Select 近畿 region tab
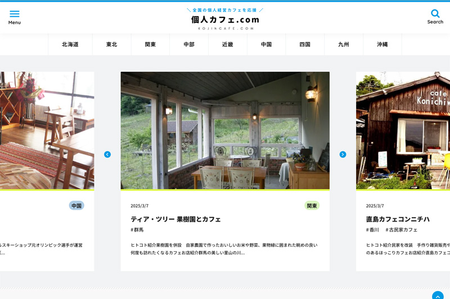450x299 pixels. (228, 44)
